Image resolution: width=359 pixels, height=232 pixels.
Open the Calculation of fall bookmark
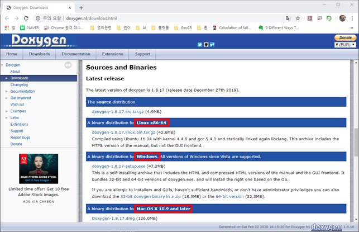pos(232,28)
